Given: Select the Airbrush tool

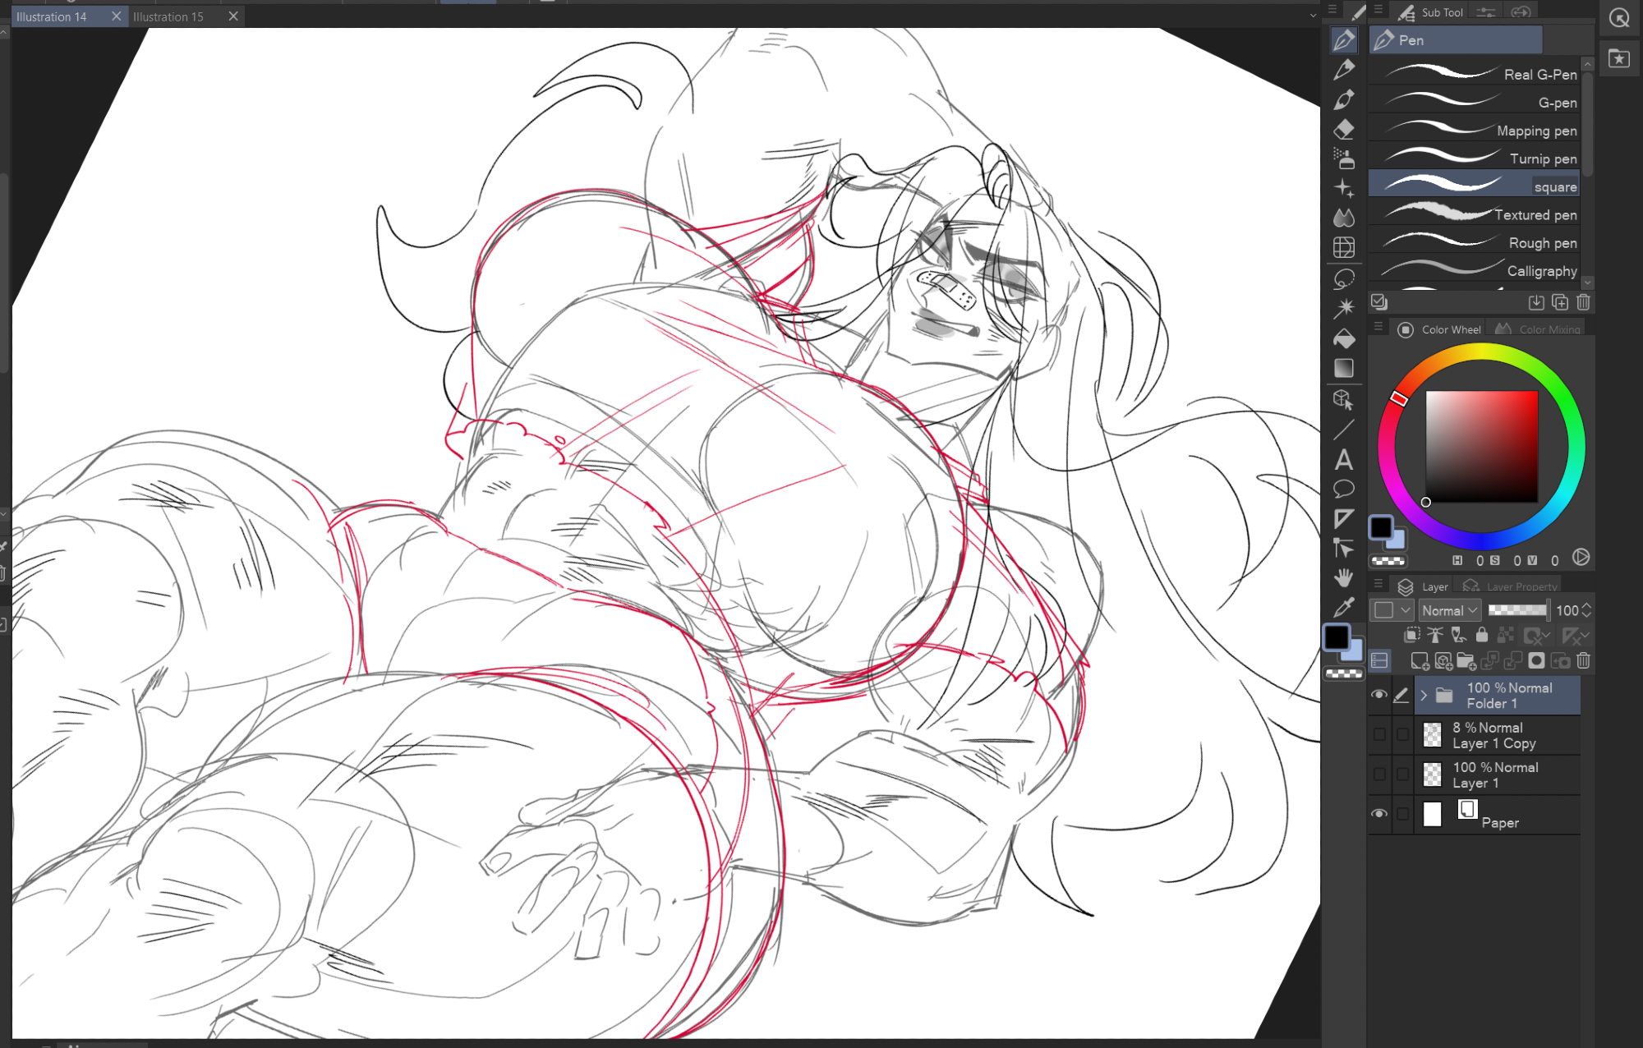Looking at the screenshot, I should (1344, 158).
